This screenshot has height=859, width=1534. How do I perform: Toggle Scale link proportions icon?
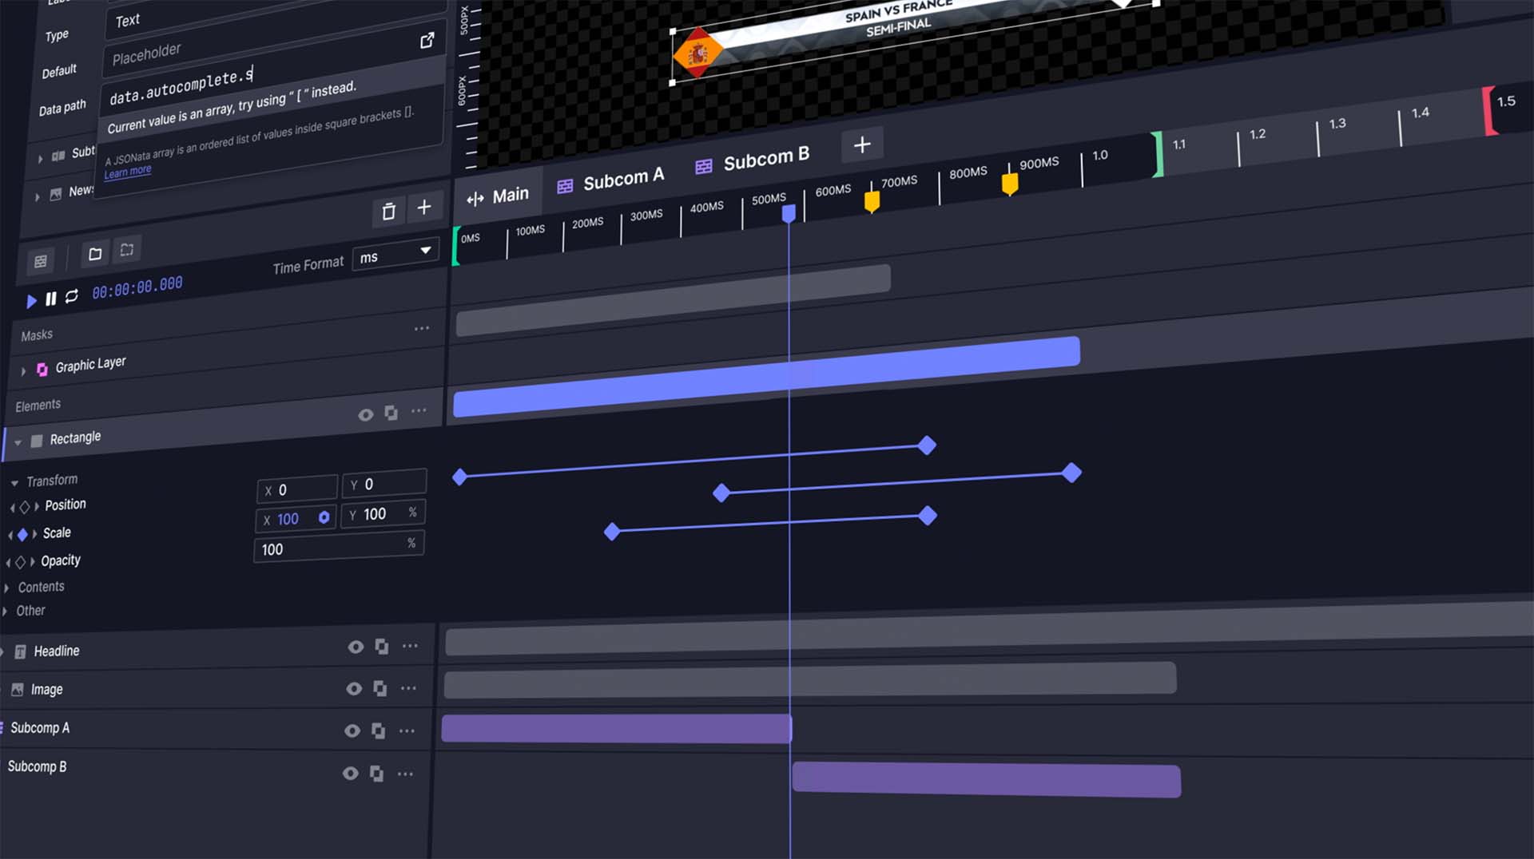pyautogui.click(x=324, y=517)
